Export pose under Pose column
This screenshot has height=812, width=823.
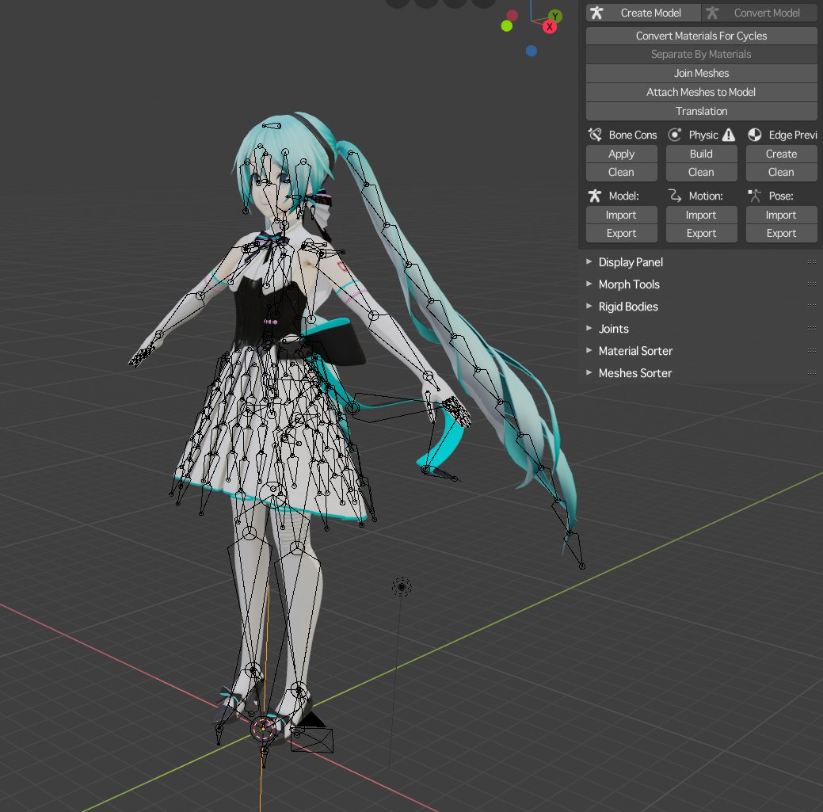tap(781, 233)
